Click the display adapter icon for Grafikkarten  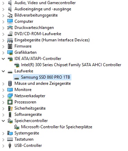pos(10,52)
